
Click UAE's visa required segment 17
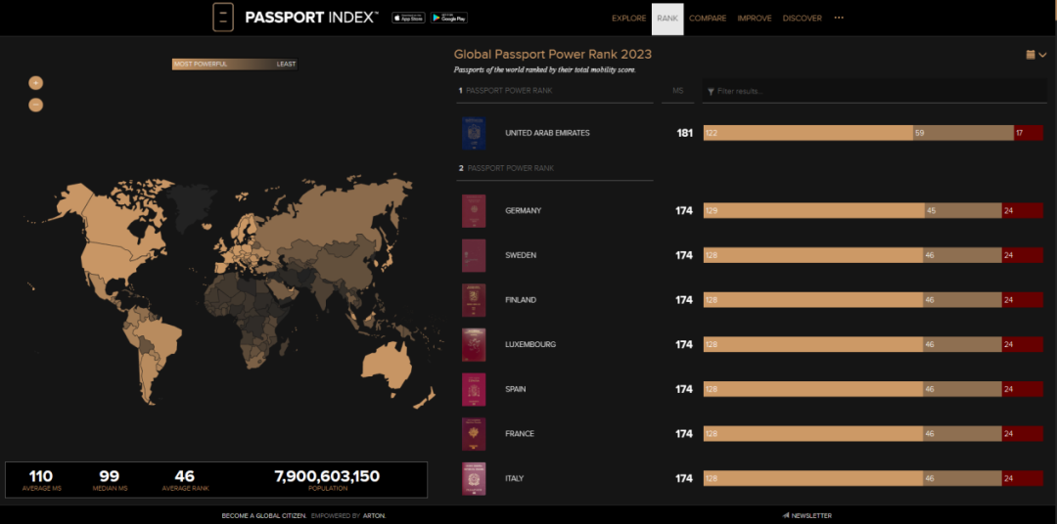click(1029, 133)
